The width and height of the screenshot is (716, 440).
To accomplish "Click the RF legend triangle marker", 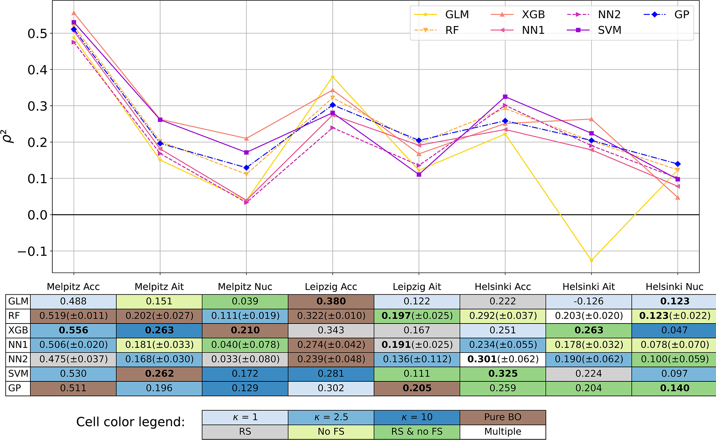I will click(425, 31).
